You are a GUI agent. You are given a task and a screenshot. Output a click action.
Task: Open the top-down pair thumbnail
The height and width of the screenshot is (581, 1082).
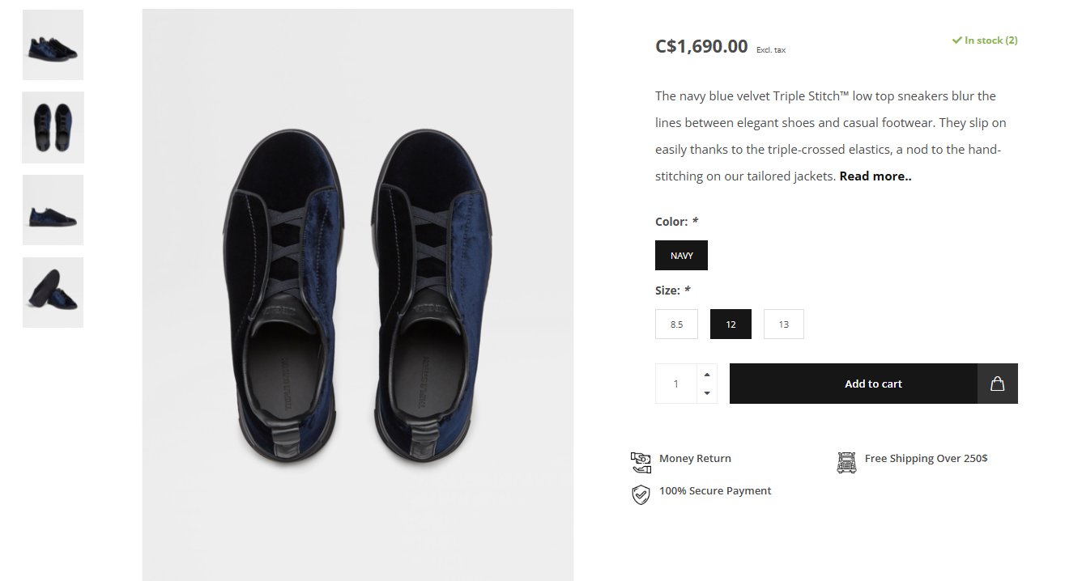pos(53,128)
